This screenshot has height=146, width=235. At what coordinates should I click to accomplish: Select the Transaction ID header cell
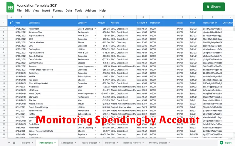[x=212, y=23]
